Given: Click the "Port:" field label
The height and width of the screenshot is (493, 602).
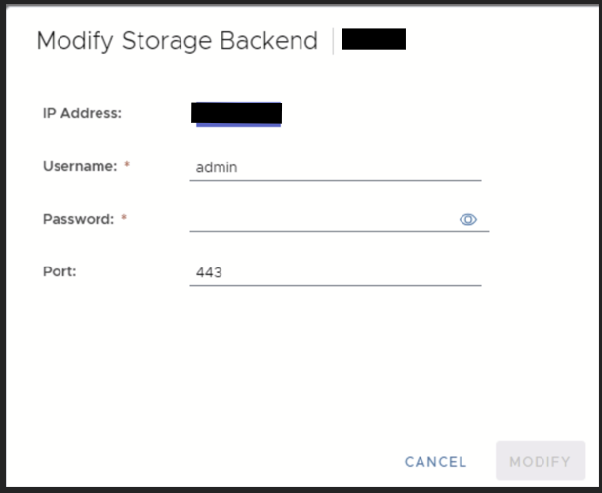Looking at the screenshot, I should [x=60, y=271].
